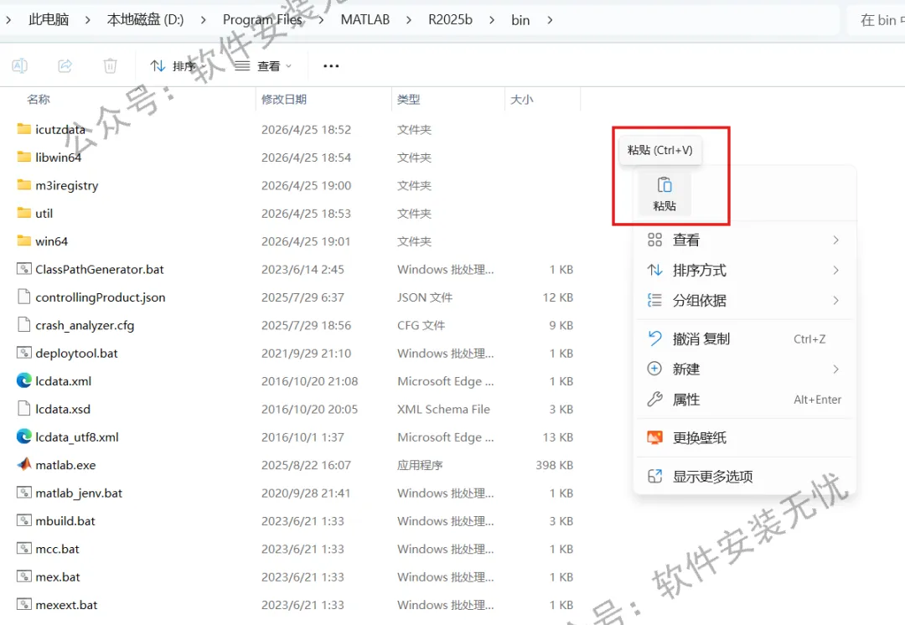Image resolution: width=905 pixels, height=625 pixels.
Task: Select the deploytool.bat file name
Action: tap(76, 354)
